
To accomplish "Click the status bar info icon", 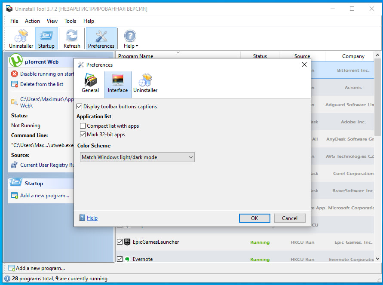I will [7, 279].
